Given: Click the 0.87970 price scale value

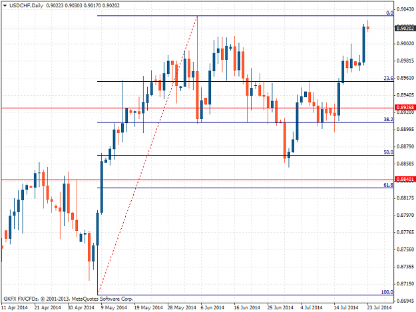Looking at the screenshot, I should 405,215.
